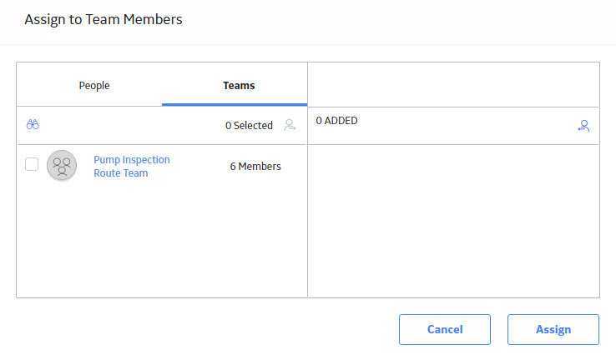
Task: Click the Assign to Team Members title
Action: (104, 19)
